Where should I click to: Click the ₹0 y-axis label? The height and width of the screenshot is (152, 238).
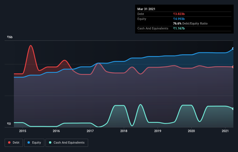click(x=9, y=124)
